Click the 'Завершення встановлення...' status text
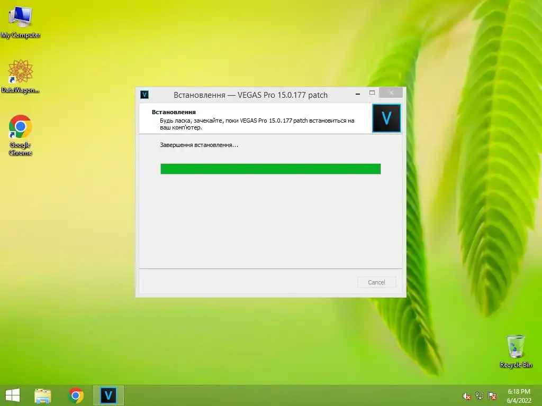Screen dimensions: 542x406 tap(199, 145)
